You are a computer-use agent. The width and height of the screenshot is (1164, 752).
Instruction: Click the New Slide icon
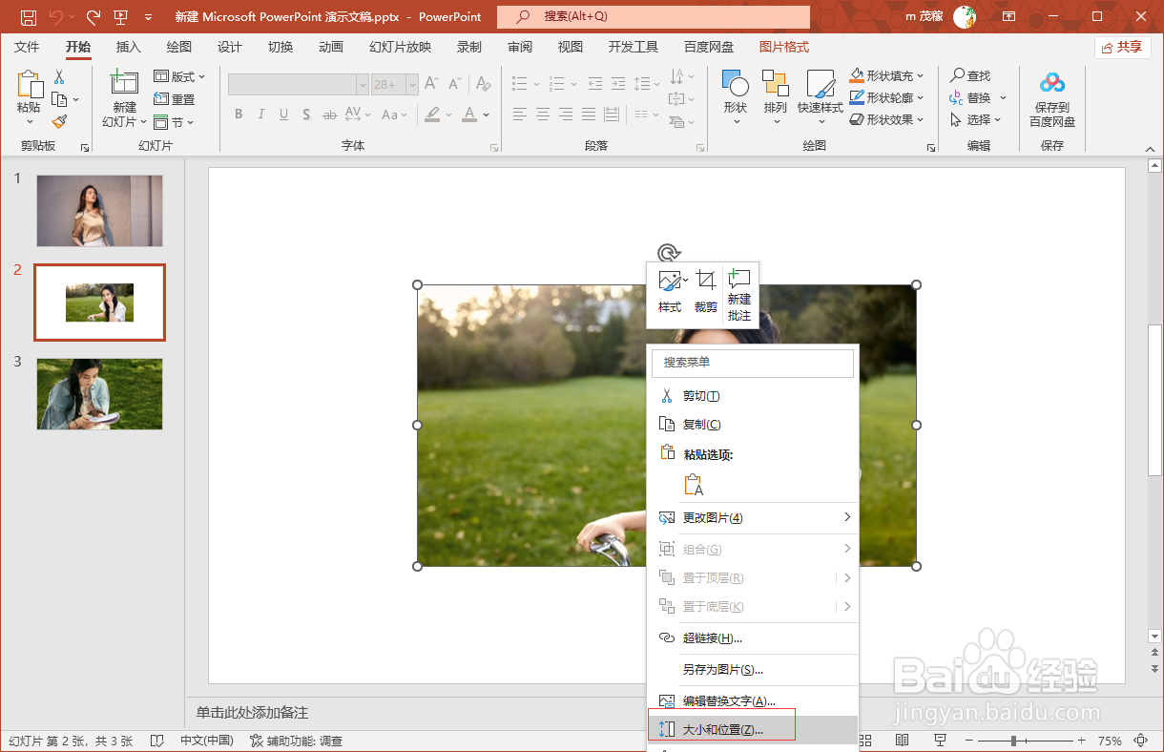(x=124, y=82)
